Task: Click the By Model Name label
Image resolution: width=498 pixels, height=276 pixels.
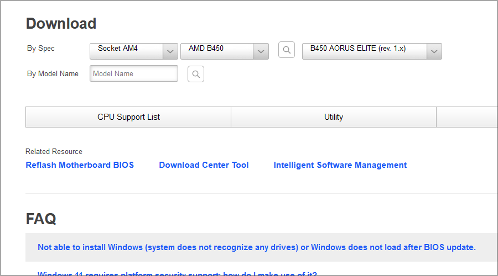Action: (x=53, y=74)
